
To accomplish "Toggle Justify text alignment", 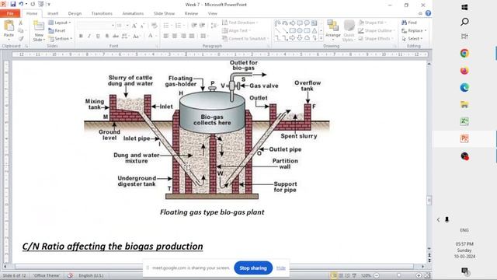I will 192,37.
